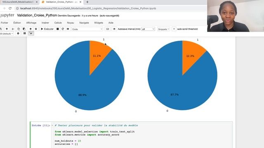Open the Insérer menu
The height and width of the screenshot is (148, 264).
tap(45, 23)
